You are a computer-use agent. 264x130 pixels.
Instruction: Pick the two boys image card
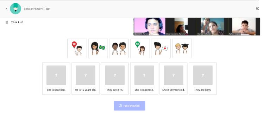coord(119,48)
